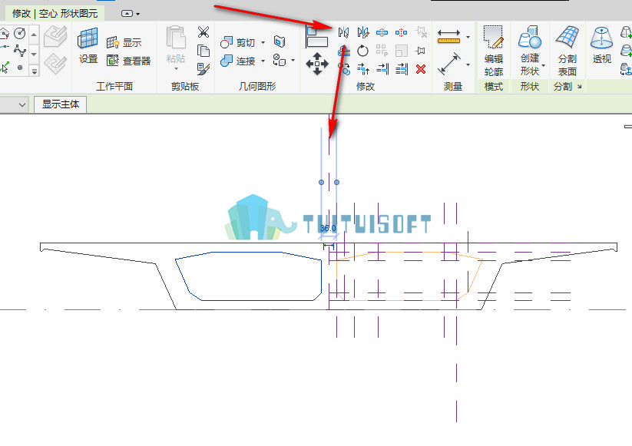Click the scissors Cut to Clipboard icon
The height and width of the screenshot is (446, 632).
[x=203, y=32]
